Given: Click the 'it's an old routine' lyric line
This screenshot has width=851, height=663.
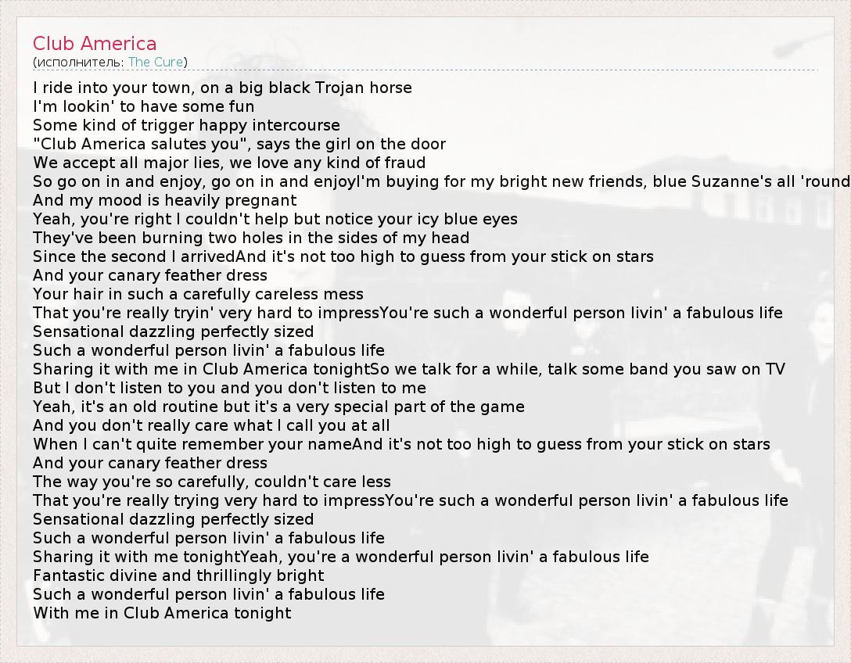Looking at the screenshot, I should pyautogui.click(x=278, y=407).
